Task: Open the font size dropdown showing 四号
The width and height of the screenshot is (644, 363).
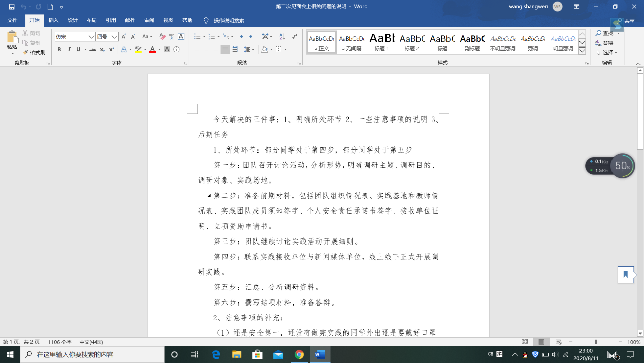Action: [115, 37]
